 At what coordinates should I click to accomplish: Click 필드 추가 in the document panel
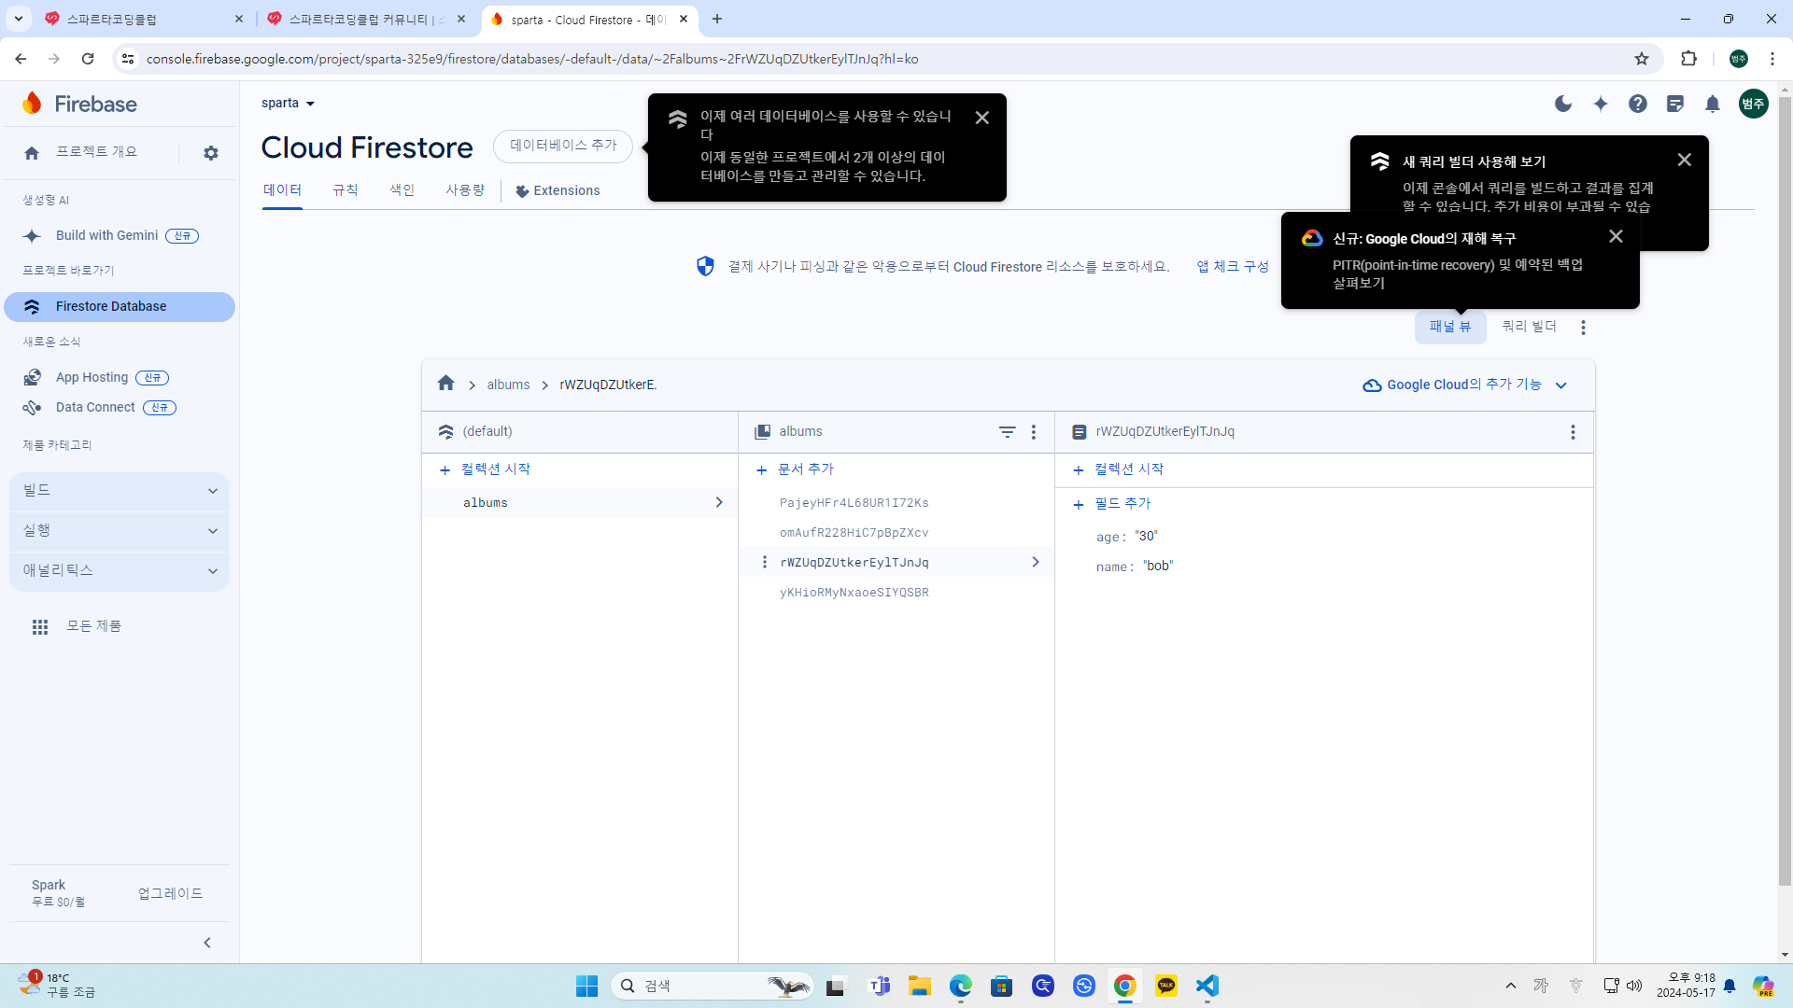tap(1112, 504)
